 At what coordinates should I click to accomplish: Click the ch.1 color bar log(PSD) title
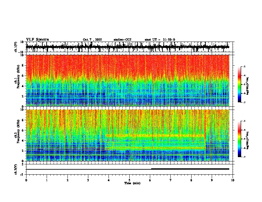coord(248,86)
